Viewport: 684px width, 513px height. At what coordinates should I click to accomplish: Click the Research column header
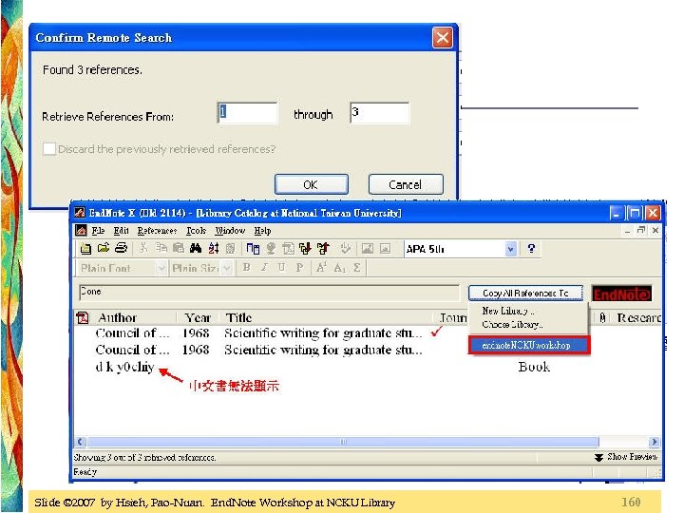(638, 317)
